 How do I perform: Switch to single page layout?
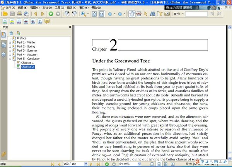coord(152,164)
